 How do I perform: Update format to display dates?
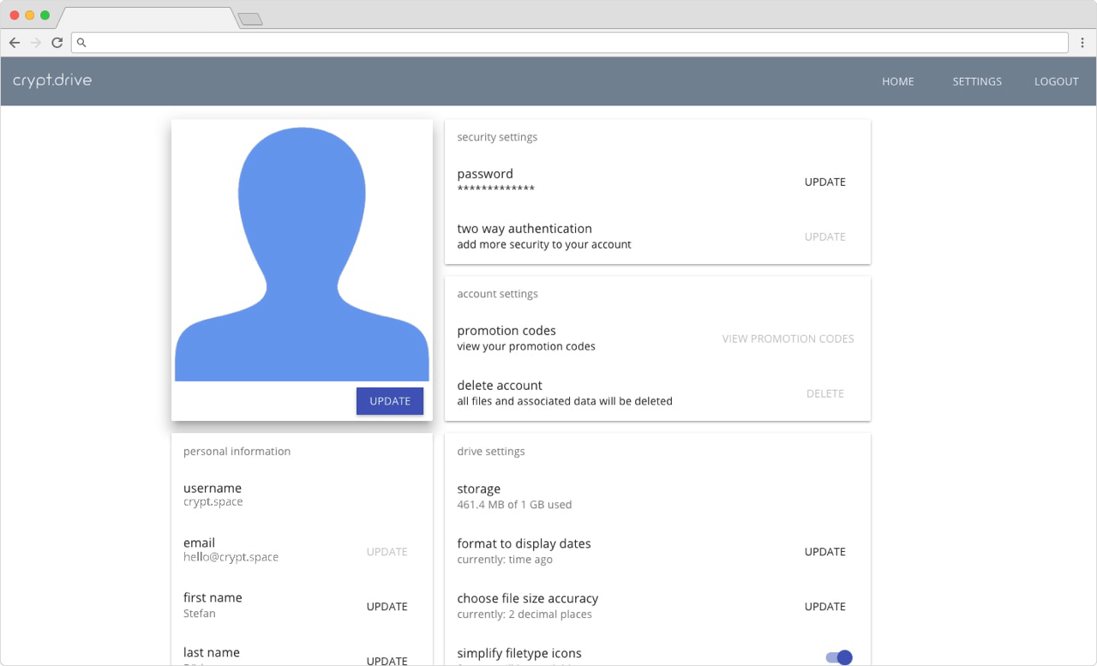825,551
